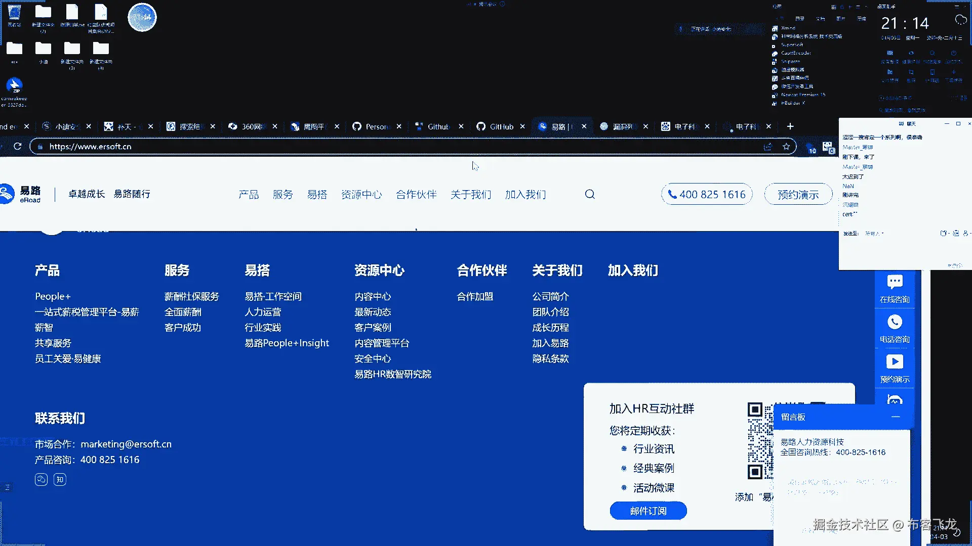Click the 400 825 1616 phone button
Image resolution: width=972 pixels, height=546 pixels.
(707, 195)
